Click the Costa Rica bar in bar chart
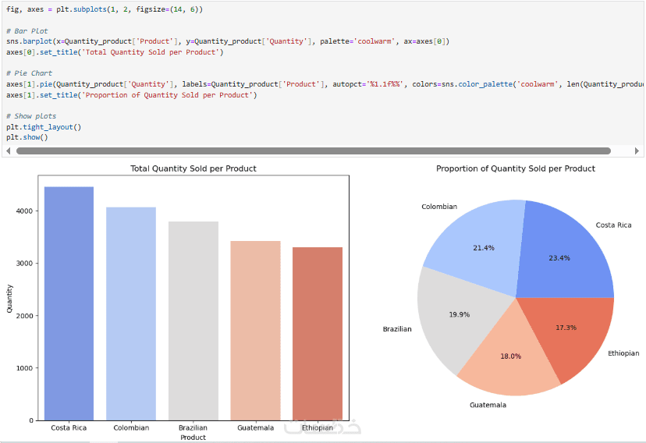Image resolution: width=646 pixels, height=443 pixels. [69, 304]
